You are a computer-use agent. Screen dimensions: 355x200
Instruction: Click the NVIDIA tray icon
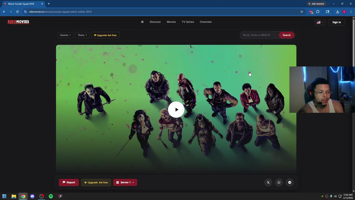(x=322, y=196)
